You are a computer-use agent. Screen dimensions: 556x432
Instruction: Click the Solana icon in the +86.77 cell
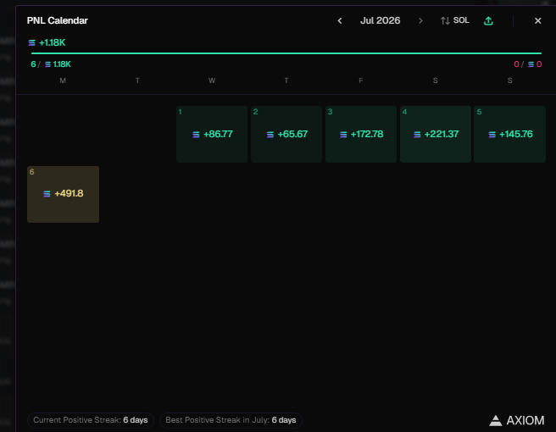click(196, 135)
